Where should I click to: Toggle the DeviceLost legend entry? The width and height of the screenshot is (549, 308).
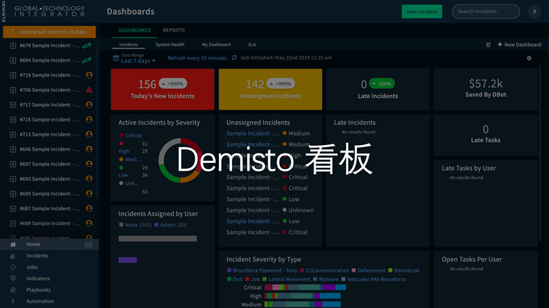[x=404, y=270]
